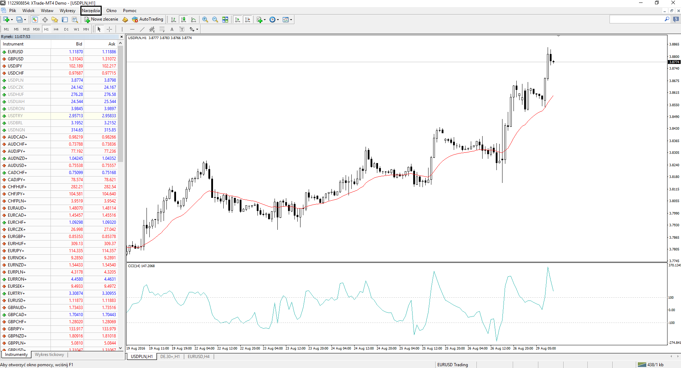The image size is (681, 368).
Task: Switch chart to line chart type
Action: click(193, 20)
